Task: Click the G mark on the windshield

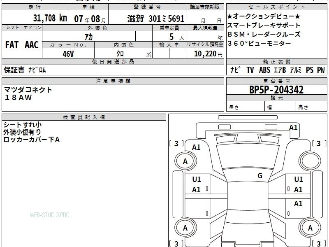Action: (x=260, y=176)
